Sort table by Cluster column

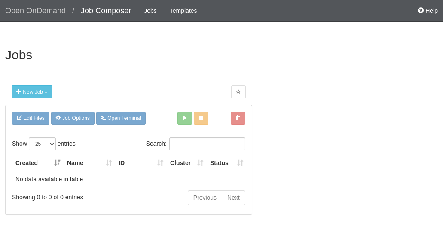tap(187, 163)
